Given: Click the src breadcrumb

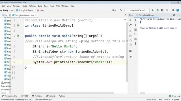Looking at the screenshot, I should (12, 10).
